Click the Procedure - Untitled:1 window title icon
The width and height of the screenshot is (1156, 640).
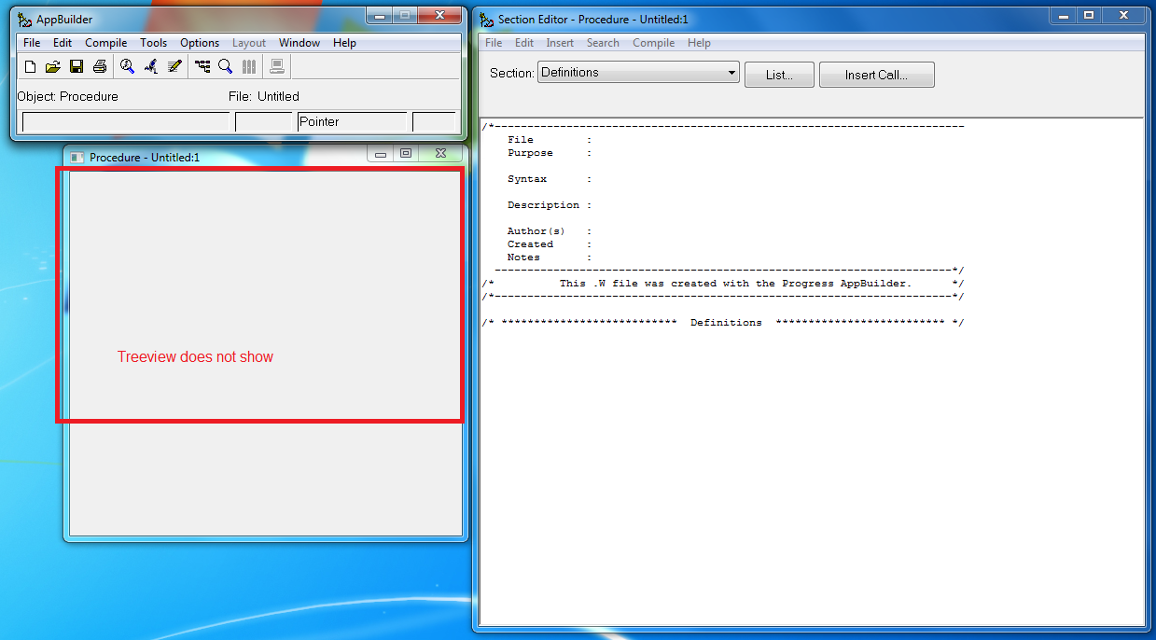pos(77,157)
